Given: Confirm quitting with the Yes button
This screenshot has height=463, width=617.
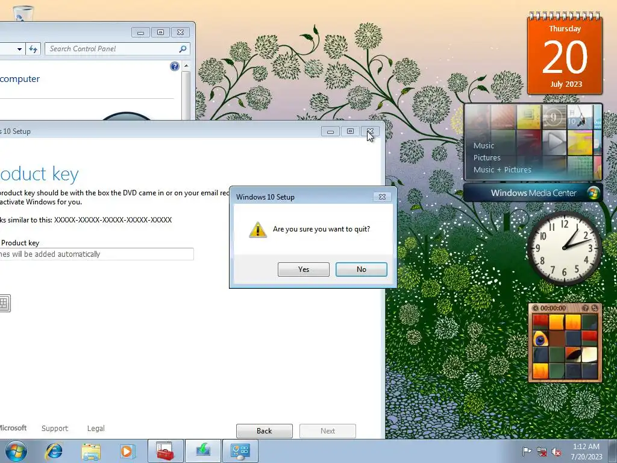Looking at the screenshot, I should tap(304, 269).
